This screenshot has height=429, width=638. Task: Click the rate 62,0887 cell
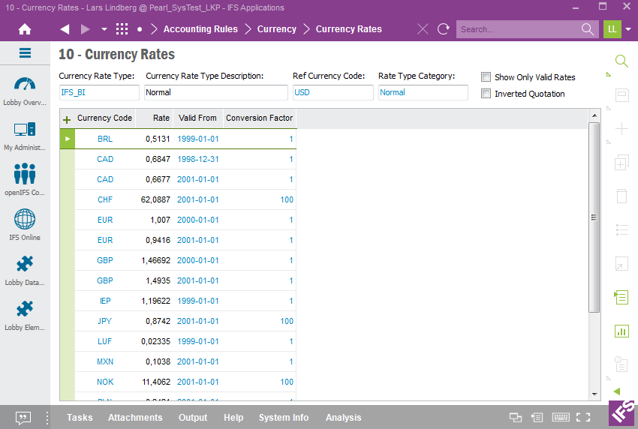[x=155, y=199]
